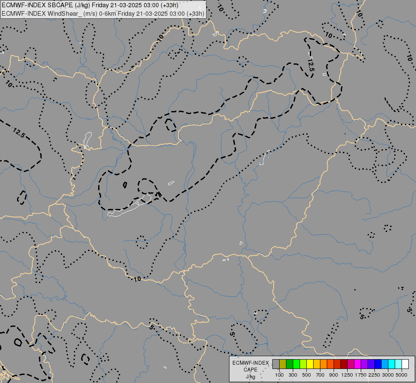
Task: Click the legend value 3000
Action: [388, 375]
